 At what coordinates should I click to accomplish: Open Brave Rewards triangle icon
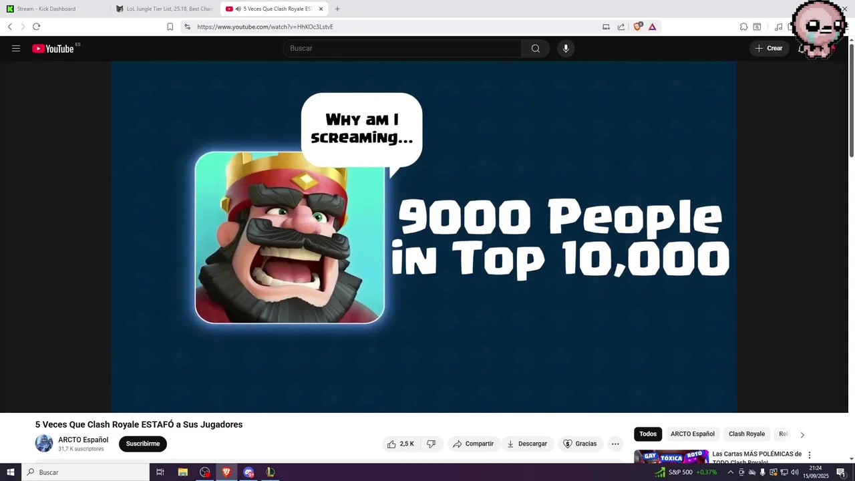(x=653, y=27)
